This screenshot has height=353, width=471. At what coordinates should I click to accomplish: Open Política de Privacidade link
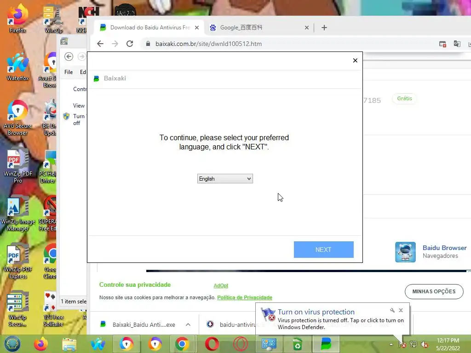pos(245,297)
